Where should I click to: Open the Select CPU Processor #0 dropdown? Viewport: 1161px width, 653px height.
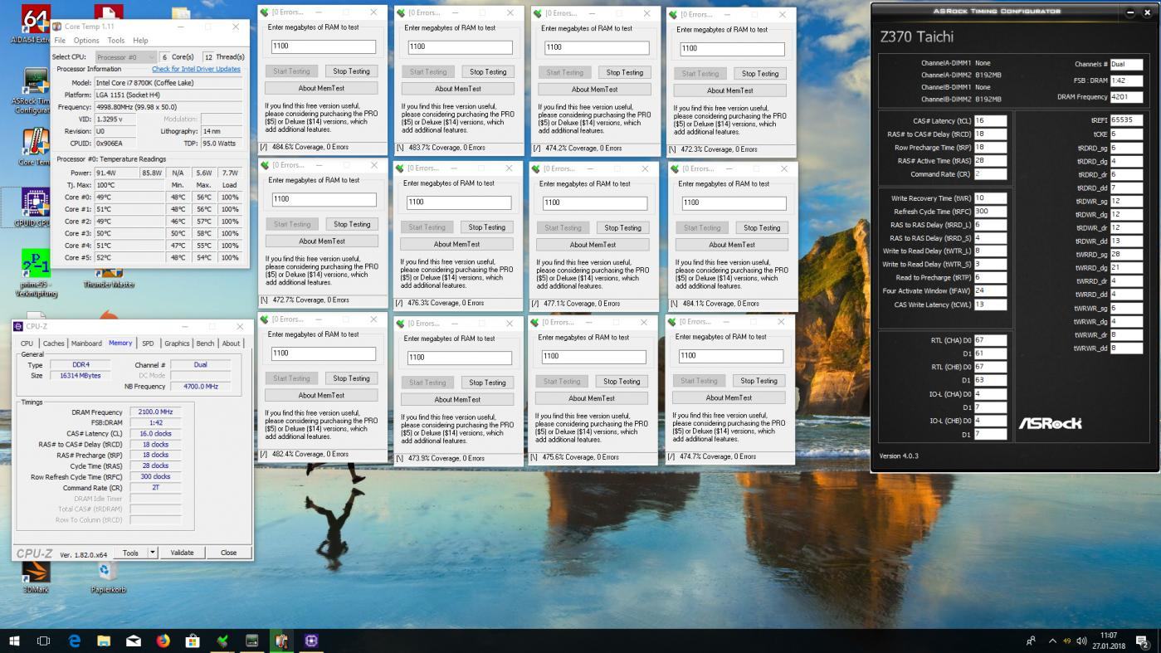[x=124, y=57]
